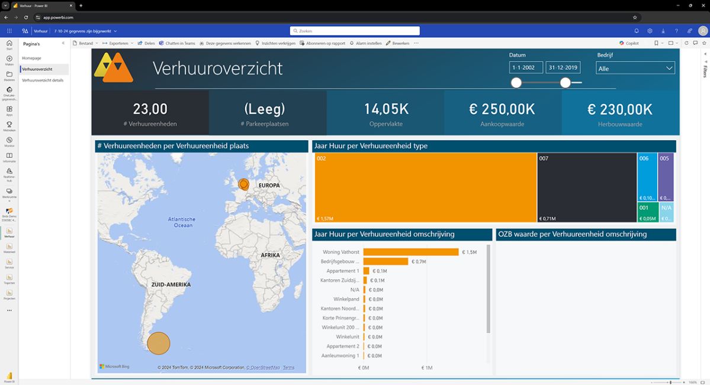Open the Apps icon in the sidebar
Image resolution: width=710 pixels, height=385 pixels.
click(9, 110)
